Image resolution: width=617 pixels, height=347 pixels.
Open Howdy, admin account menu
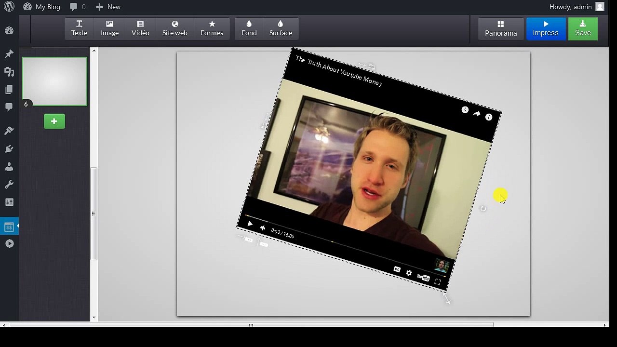click(577, 7)
